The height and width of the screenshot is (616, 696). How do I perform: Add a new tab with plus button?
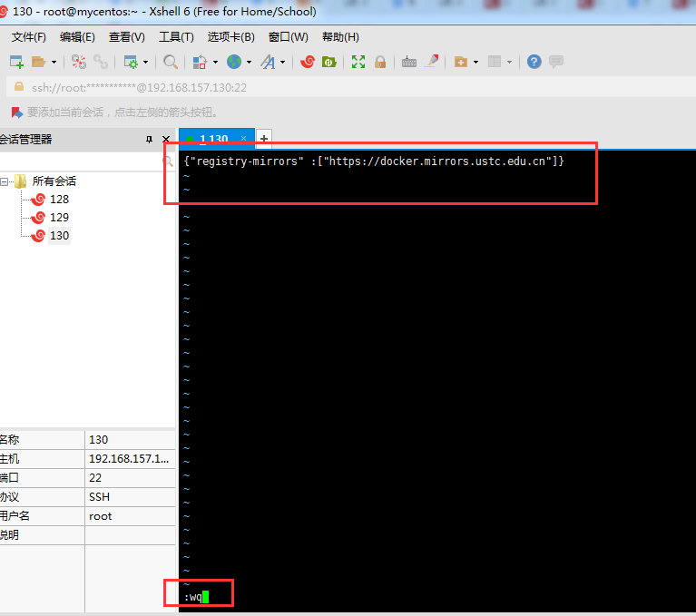(264, 139)
